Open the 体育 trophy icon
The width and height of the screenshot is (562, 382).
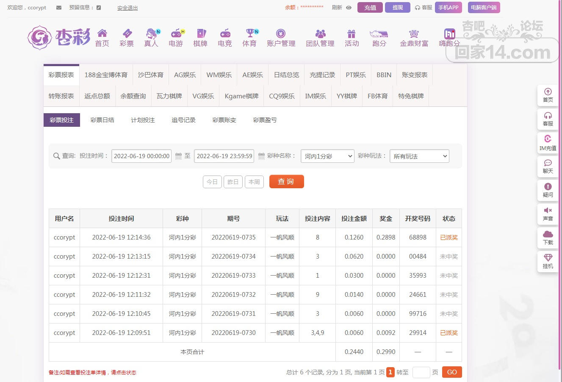point(249,34)
